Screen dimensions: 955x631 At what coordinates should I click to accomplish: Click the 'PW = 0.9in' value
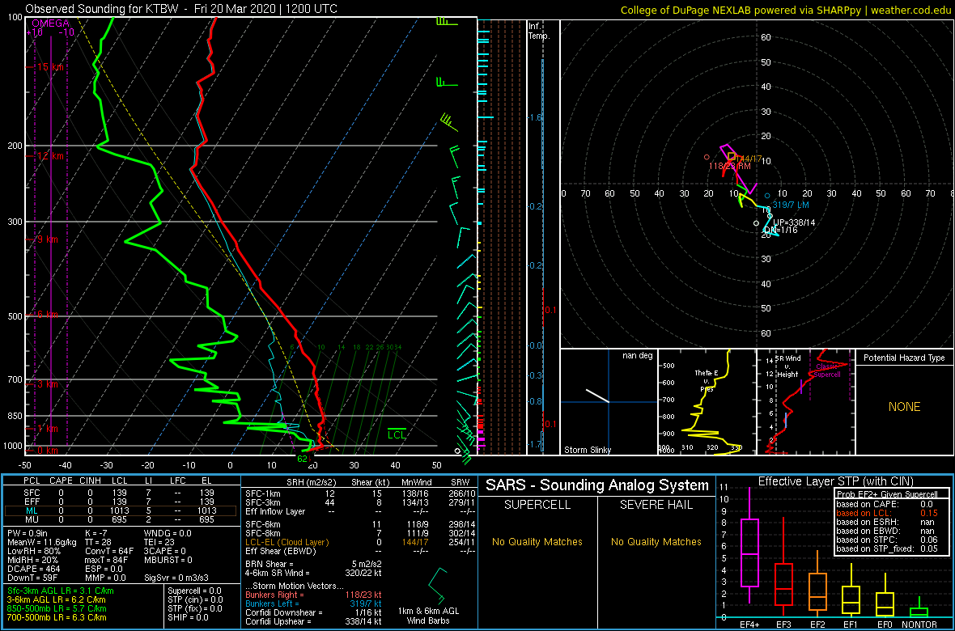pos(26,534)
